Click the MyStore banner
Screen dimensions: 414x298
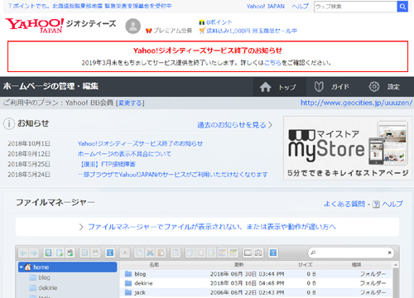click(x=348, y=148)
